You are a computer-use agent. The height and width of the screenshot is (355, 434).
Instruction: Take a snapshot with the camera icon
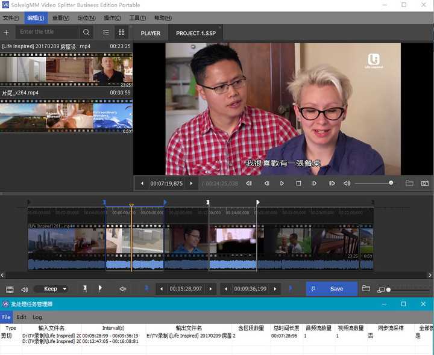click(425, 184)
